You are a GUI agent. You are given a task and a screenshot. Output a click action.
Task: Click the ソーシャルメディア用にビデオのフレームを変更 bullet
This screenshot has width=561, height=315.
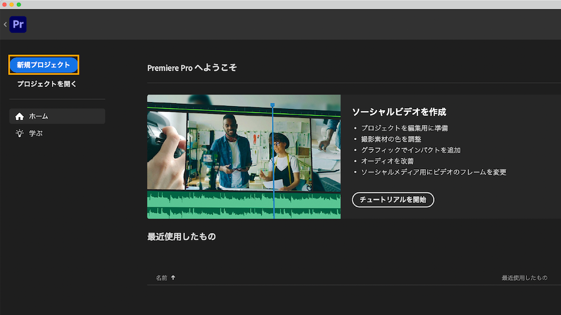coord(434,172)
